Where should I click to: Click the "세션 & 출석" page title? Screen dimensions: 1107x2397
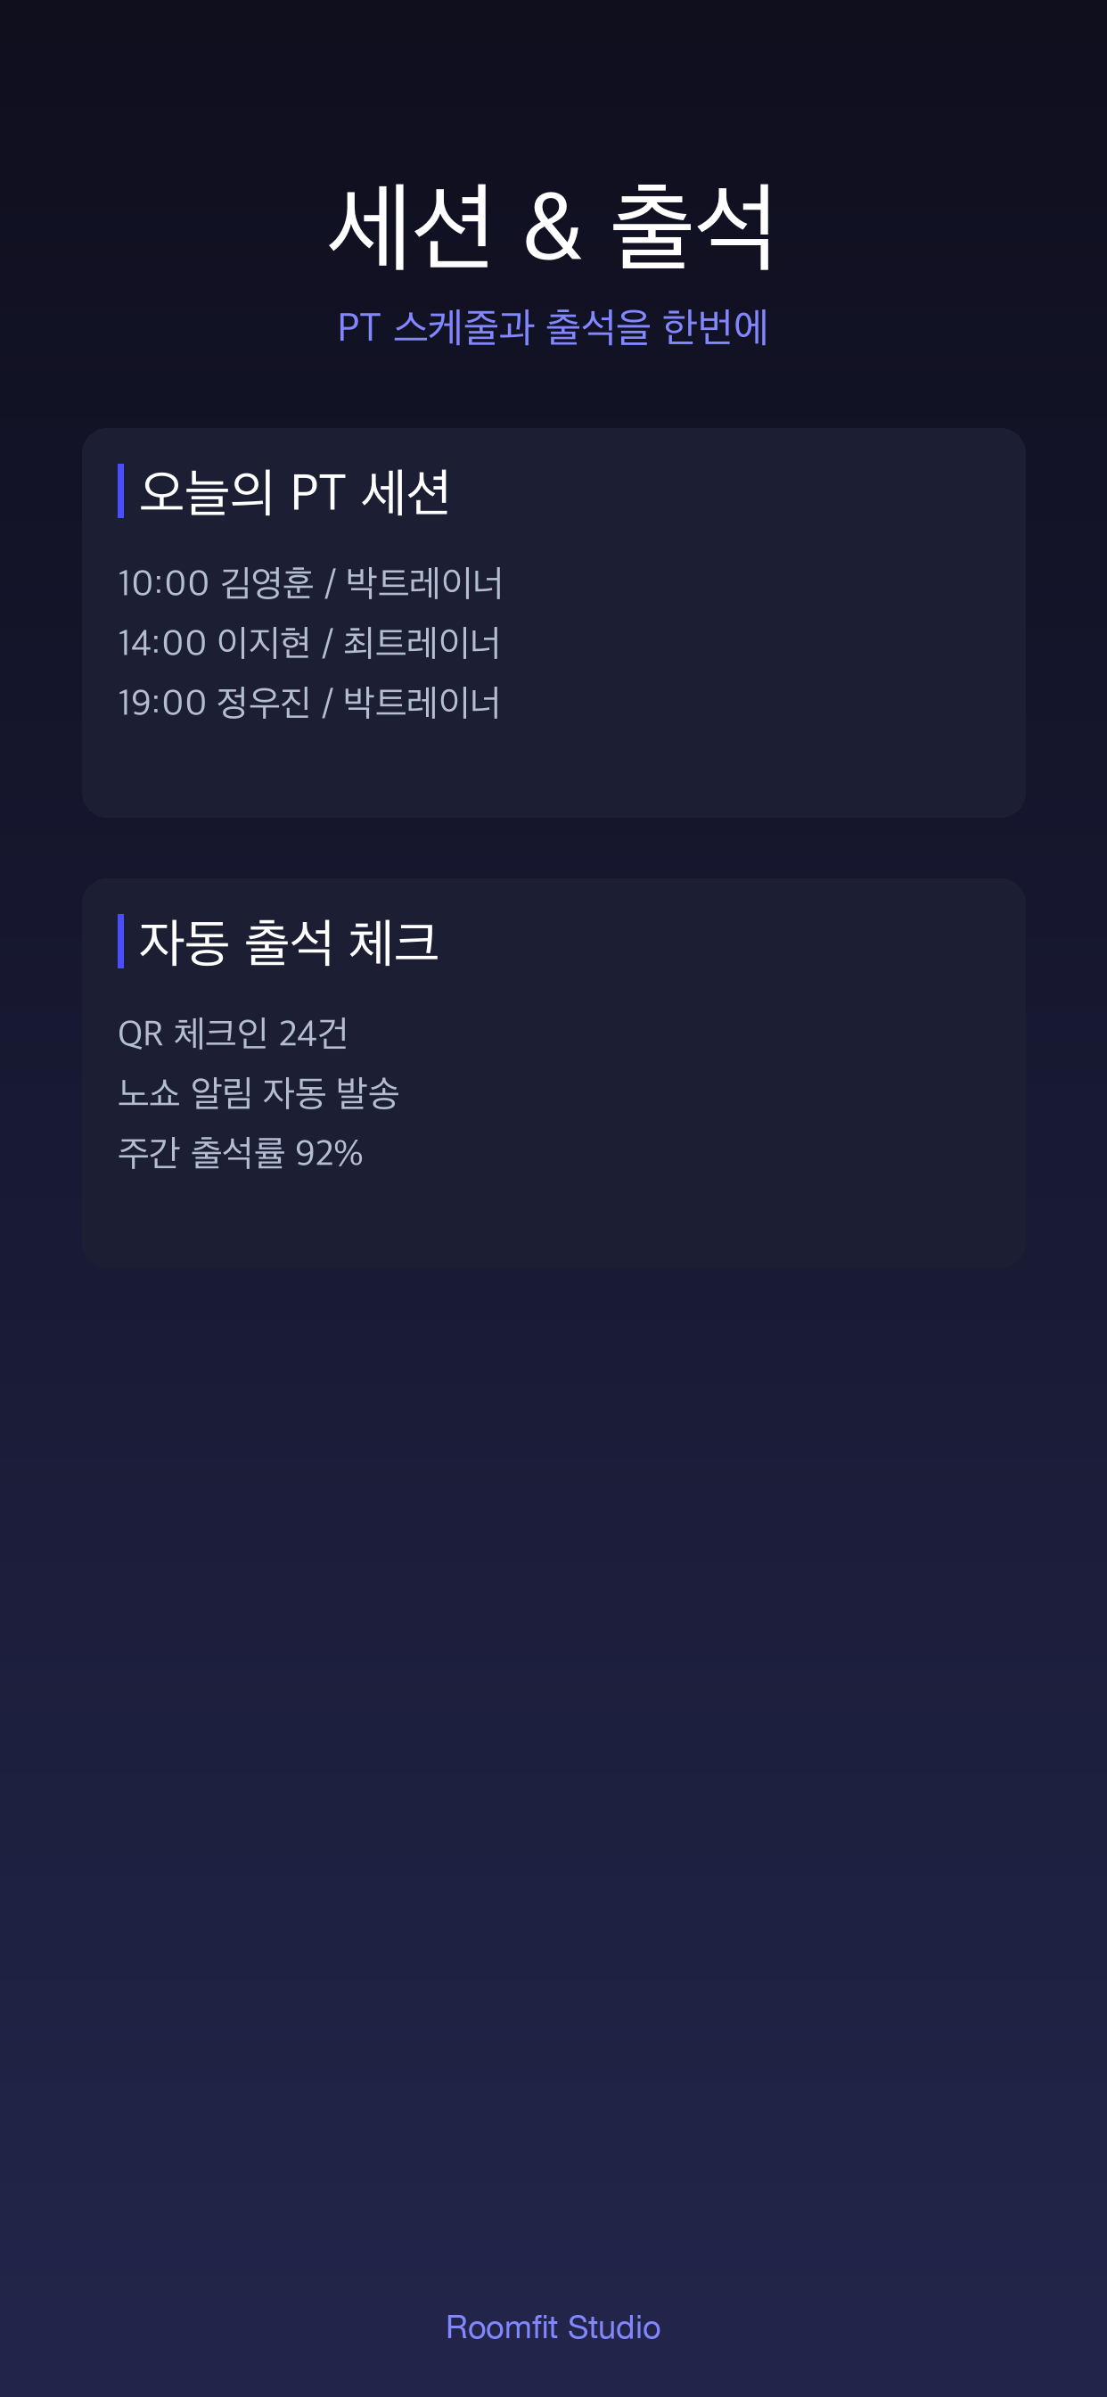(x=553, y=227)
